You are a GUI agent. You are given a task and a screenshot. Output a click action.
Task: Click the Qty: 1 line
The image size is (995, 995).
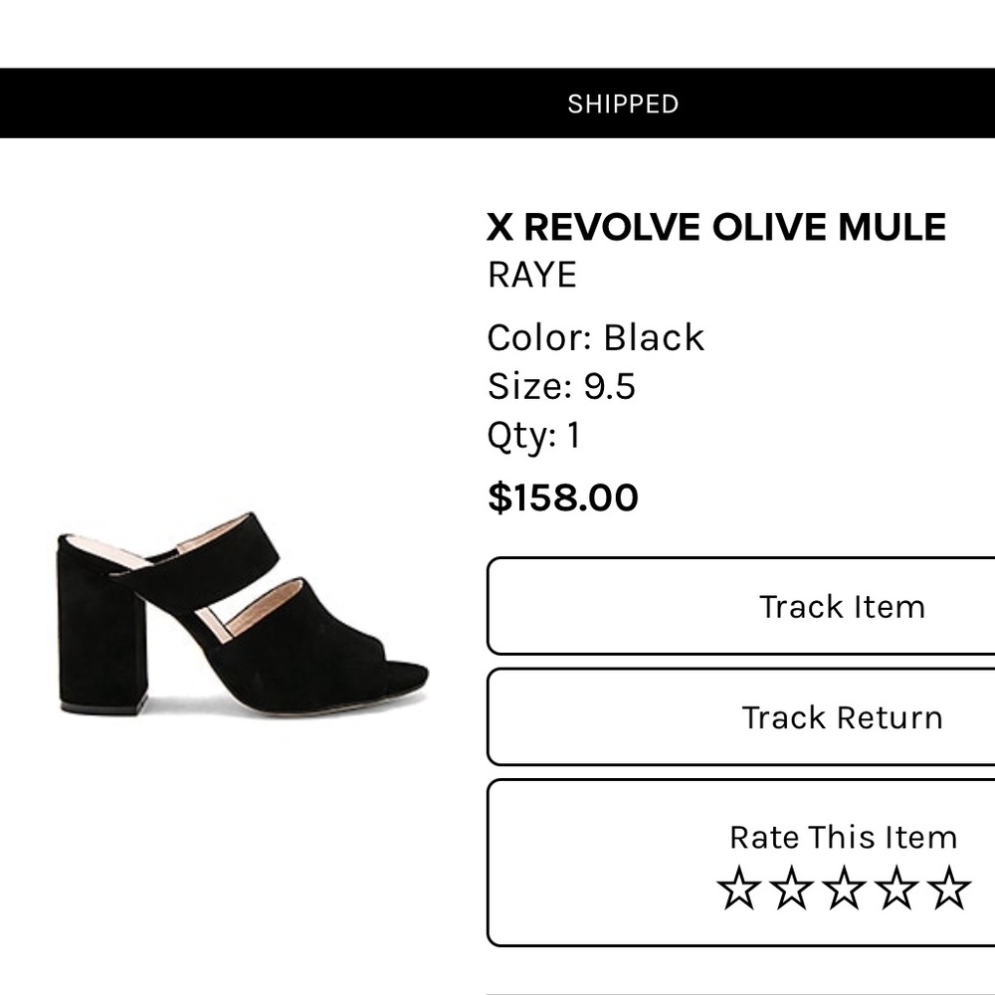[536, 435]
